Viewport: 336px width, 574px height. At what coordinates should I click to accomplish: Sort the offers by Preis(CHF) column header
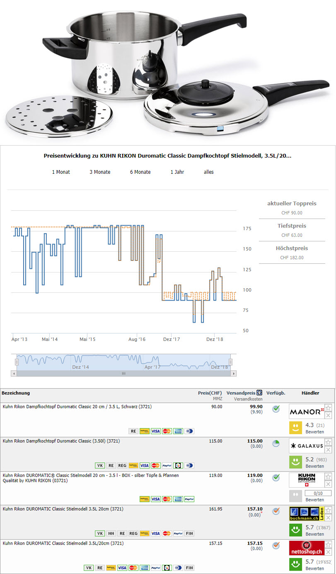(x=210, y=393)
